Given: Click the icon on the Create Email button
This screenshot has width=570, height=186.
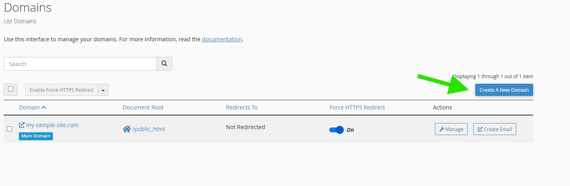Looking at the screenshot, I should [480, 129].
